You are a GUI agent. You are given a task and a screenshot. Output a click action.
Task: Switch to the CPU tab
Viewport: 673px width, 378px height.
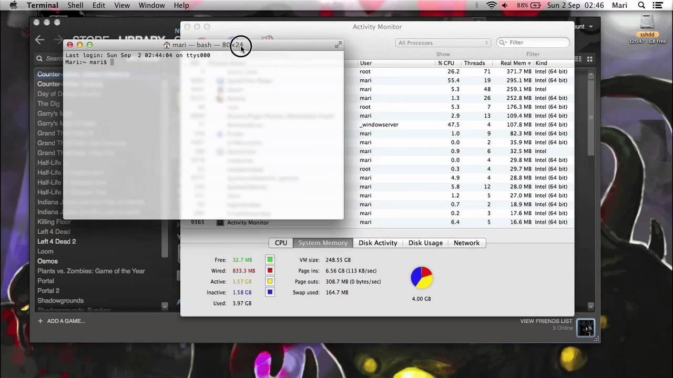281,243
